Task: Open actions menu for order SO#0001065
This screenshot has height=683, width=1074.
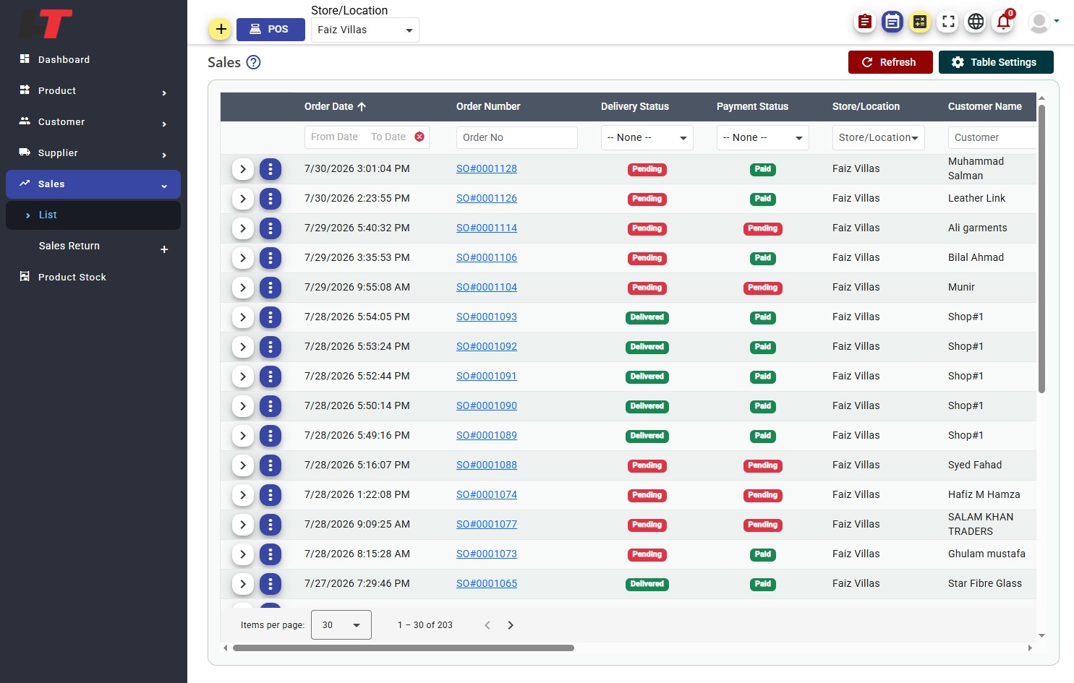Action: click(x=270, y=584)
